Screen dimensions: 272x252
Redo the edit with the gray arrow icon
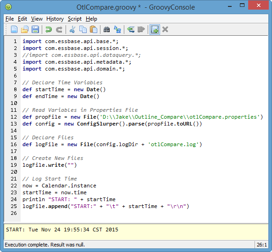click(59, 29)
